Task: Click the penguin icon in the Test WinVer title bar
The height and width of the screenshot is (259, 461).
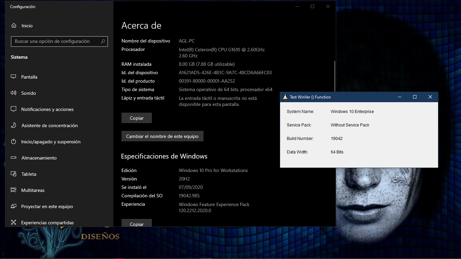Action: [285, 97]
